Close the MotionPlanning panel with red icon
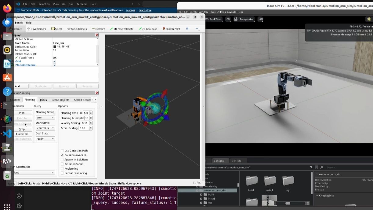The image size is (373, 210). 97,93
